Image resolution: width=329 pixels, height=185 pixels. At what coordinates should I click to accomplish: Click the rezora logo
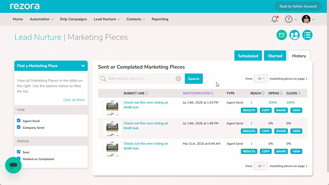(25, 6)
